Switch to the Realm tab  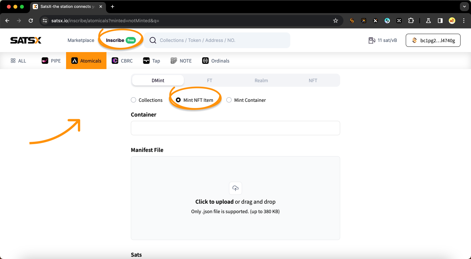click(x=261, y=80)
